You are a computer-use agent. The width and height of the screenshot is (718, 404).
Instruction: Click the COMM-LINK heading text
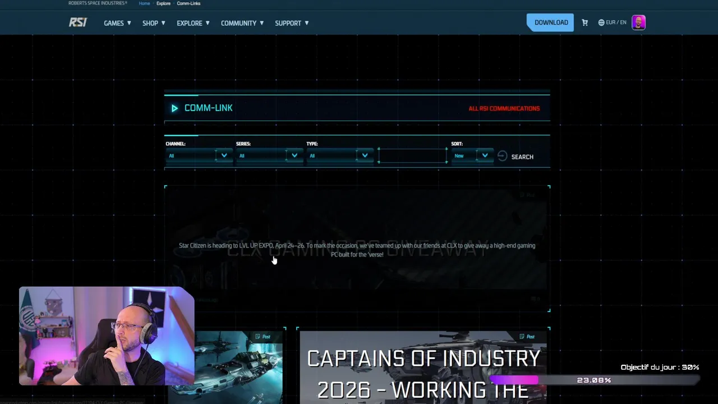pos(208,108)
